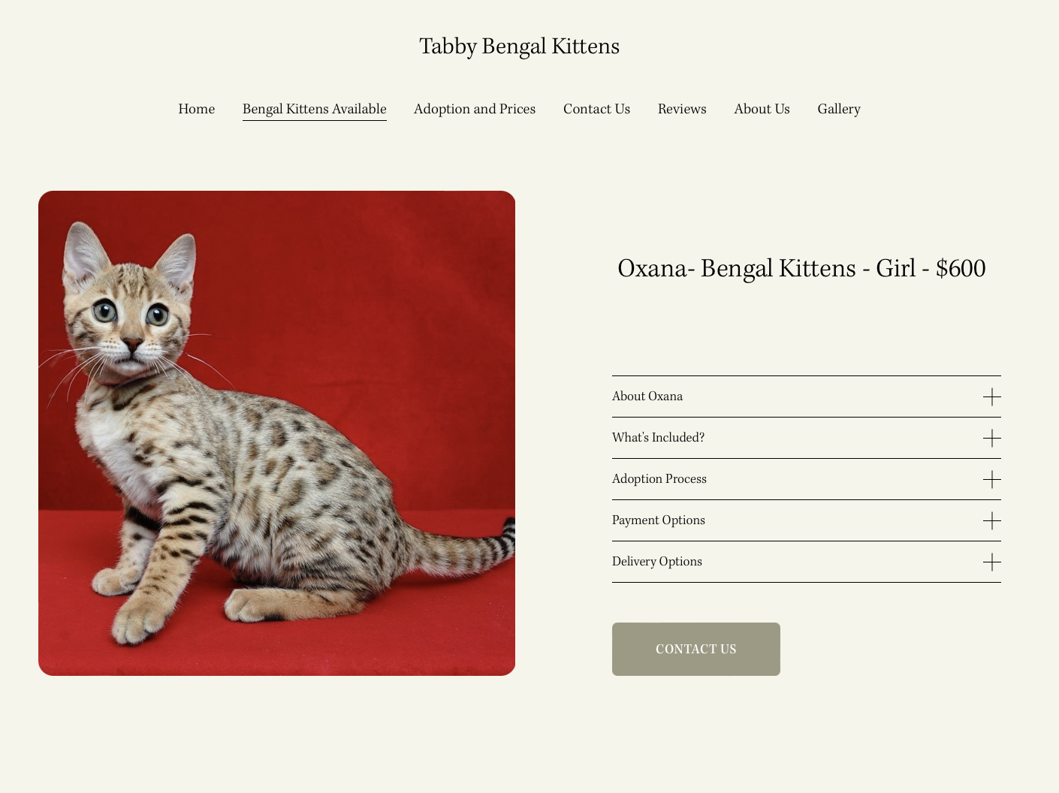Screen dimensions: 1059x793
Task: Open Adoption Process plus icon
Action: pyautogui.click(x=991, y=479)
